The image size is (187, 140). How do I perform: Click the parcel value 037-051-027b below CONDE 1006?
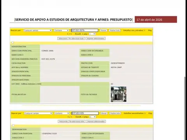coord(48,59)
